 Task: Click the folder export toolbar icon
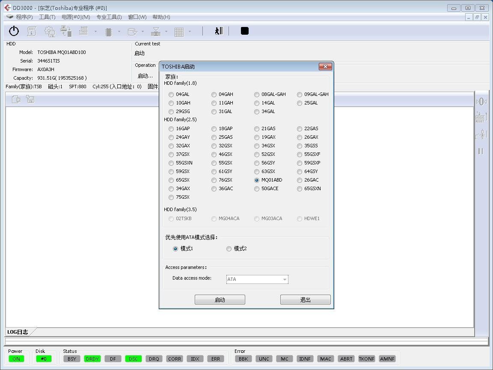pos(132,31)
